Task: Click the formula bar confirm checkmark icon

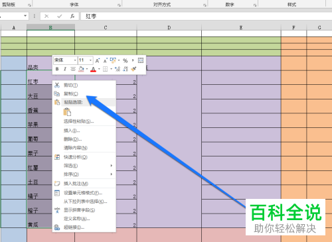Action: coord(60,16)
